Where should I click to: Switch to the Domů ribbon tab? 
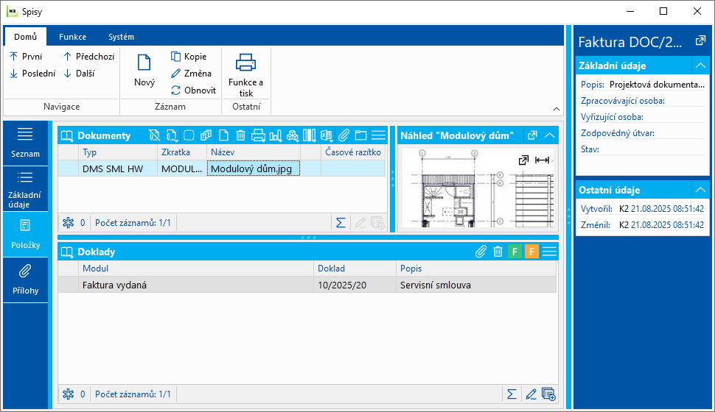point(26,37)
